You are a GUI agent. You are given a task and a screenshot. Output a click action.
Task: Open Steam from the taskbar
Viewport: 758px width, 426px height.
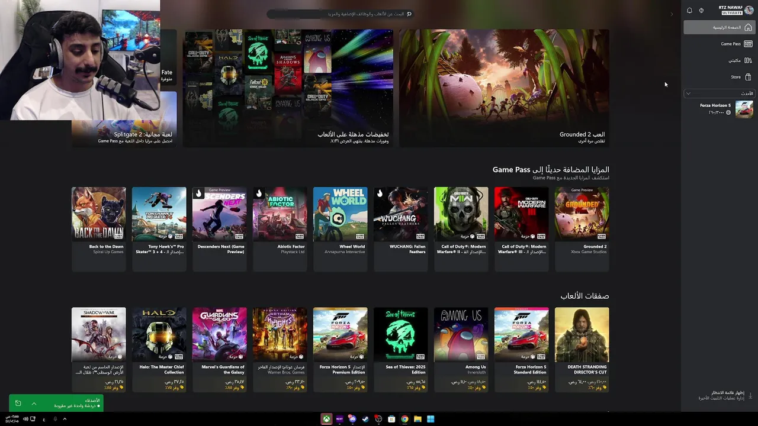coord(365,419)
